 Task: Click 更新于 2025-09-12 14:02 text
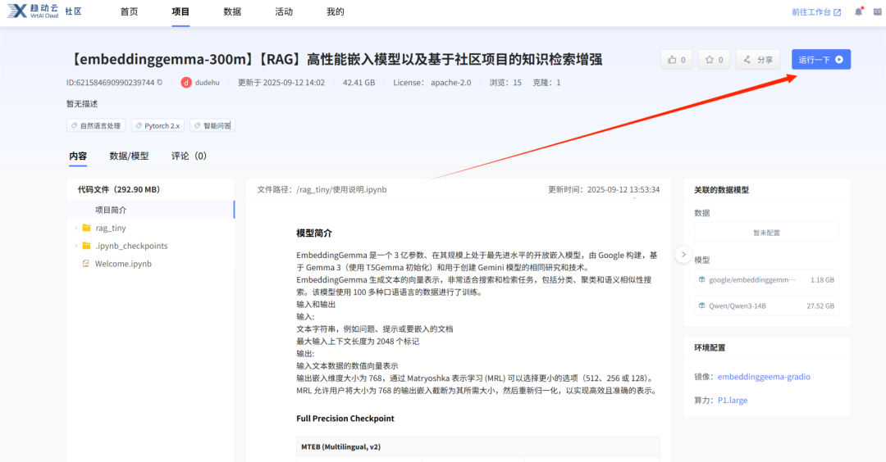281,83
